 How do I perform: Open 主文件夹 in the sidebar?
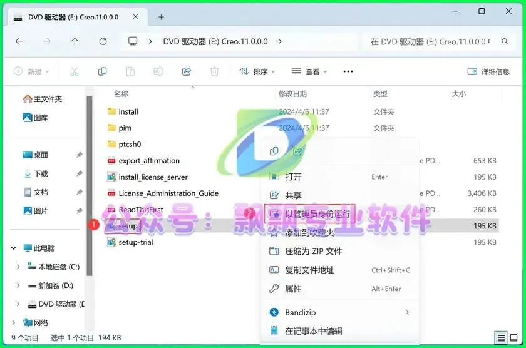pyautogui.click(x=43, y=99)
